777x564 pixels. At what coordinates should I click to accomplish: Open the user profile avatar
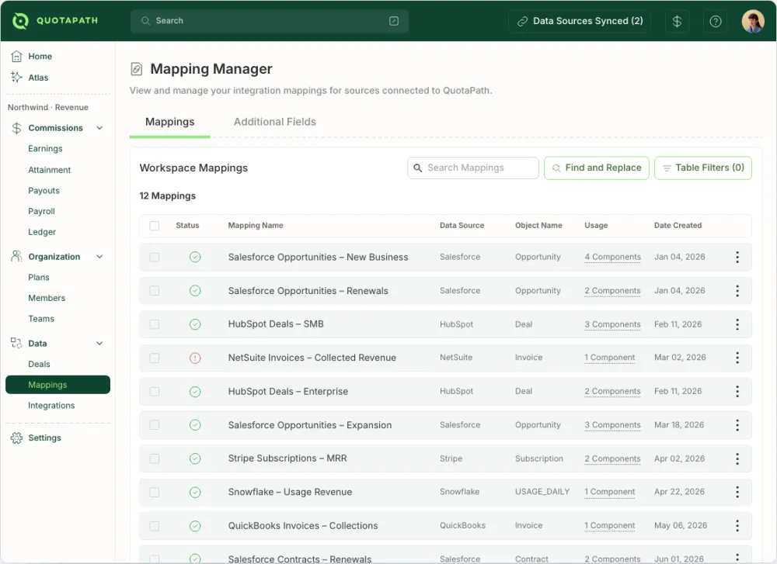point(753,21)
